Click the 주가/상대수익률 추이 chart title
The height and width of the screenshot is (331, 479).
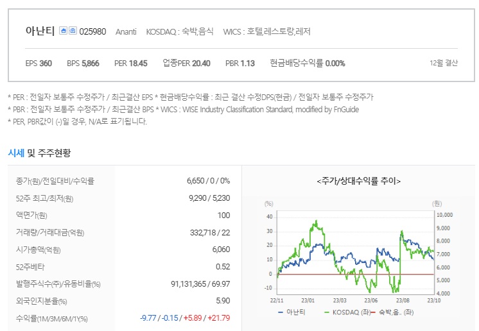(359, 181)
